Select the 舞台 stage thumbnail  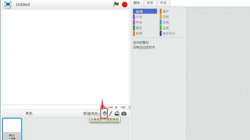pyautogui.click(x=12, y=129)
